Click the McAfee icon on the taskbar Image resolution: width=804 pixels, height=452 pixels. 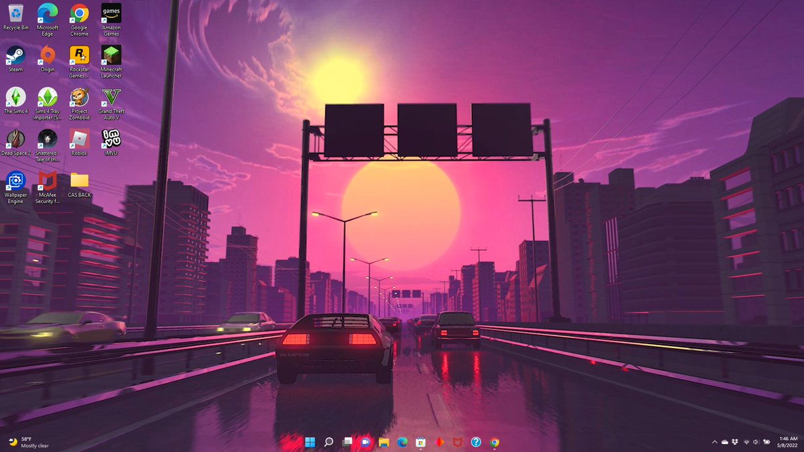[457, 442]
